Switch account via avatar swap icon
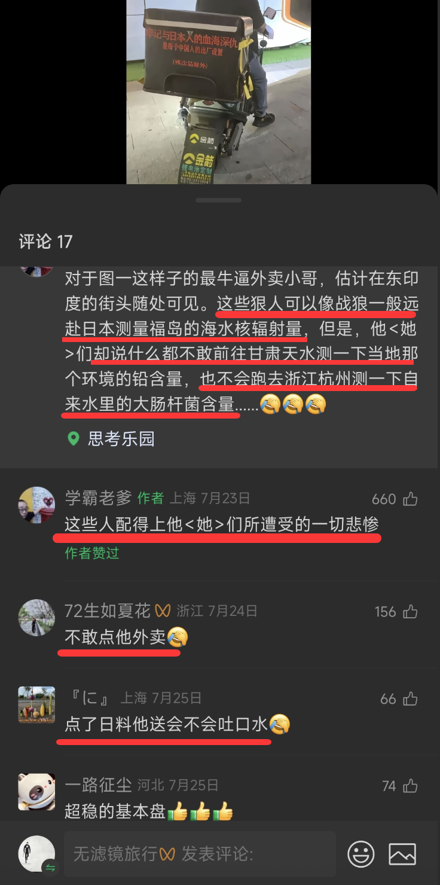This screenshot has width=440, height=885. 50,868
